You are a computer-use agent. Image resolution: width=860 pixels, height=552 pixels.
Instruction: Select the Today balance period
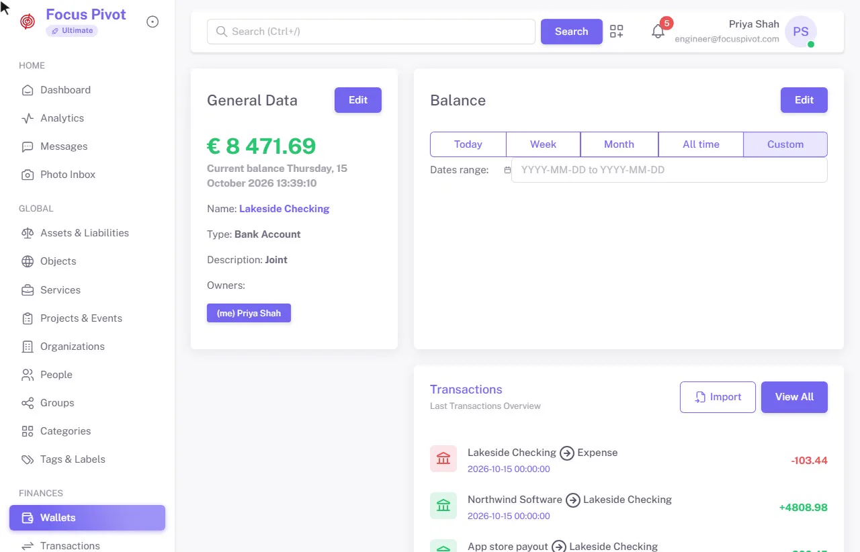468,144
